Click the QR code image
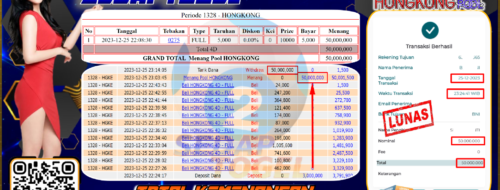 click(44, 175)
